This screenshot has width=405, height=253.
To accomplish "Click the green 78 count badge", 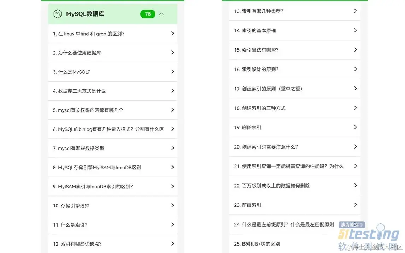I will point(148,14).
